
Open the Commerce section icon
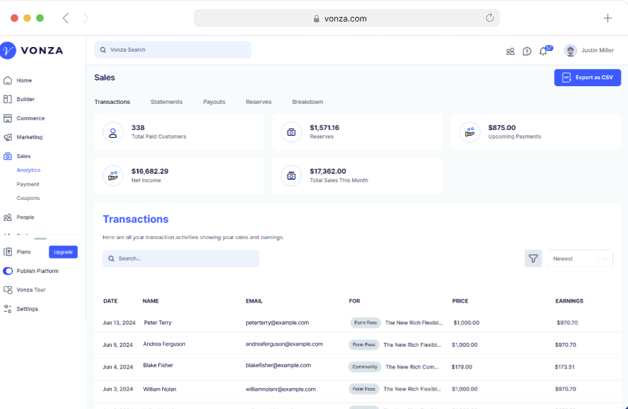[x=7, y=118]
